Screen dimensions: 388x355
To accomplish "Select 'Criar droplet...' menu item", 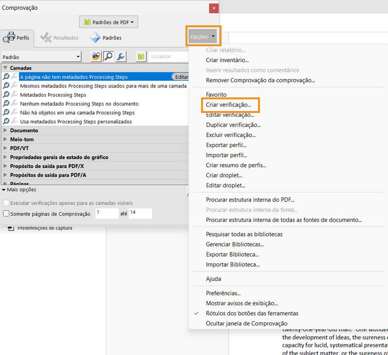I will coord(224,175).
